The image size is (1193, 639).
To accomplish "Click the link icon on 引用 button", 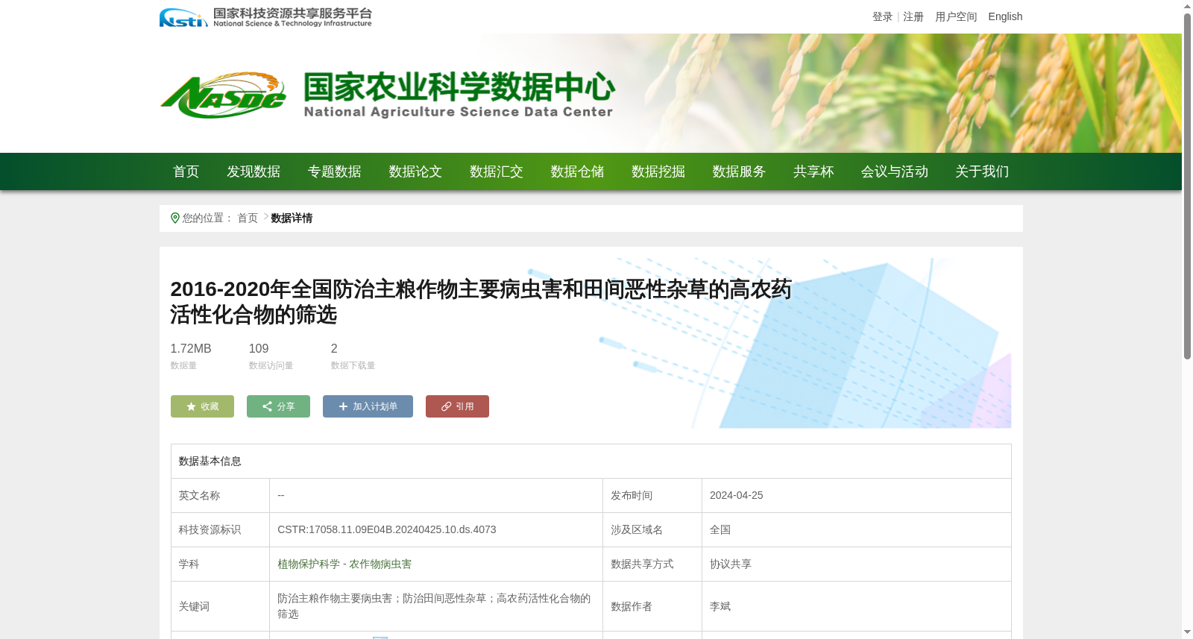I will (x=446, y=406).
